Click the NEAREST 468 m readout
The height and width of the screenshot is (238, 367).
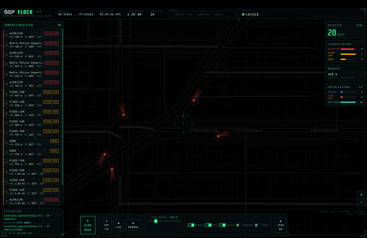pos(332,74)
